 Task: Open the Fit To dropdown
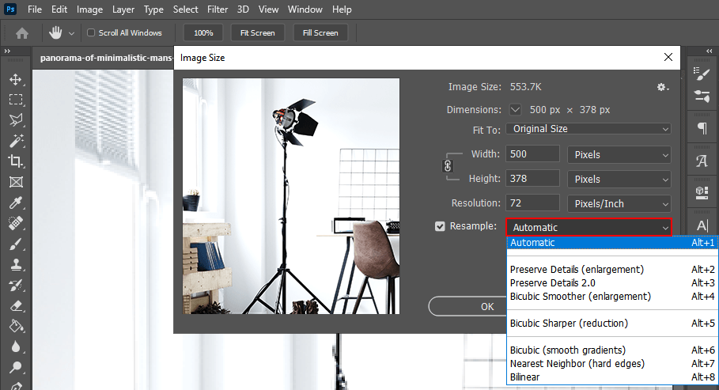(588, 129)
